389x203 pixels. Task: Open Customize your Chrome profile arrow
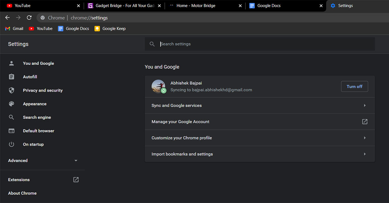point(365,138)
